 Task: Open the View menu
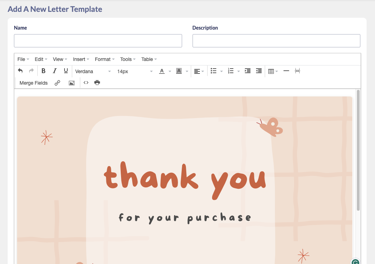click(60, 59)
